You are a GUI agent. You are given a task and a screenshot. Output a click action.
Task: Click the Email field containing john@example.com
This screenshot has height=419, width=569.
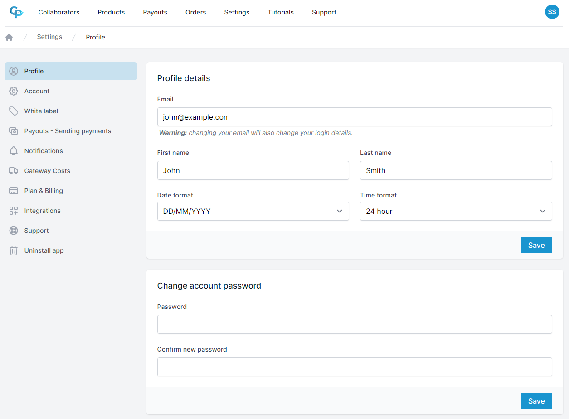tap(355, 117)
